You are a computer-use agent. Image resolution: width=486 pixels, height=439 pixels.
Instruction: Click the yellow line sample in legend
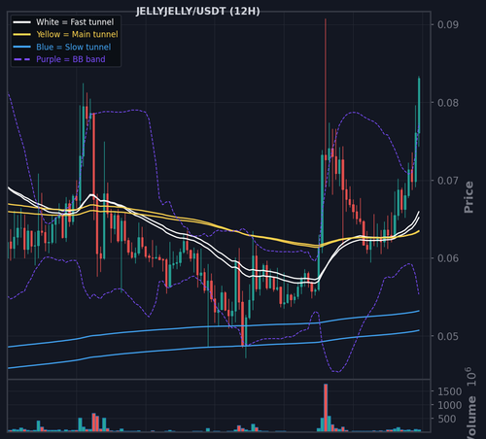click(22, 35)
